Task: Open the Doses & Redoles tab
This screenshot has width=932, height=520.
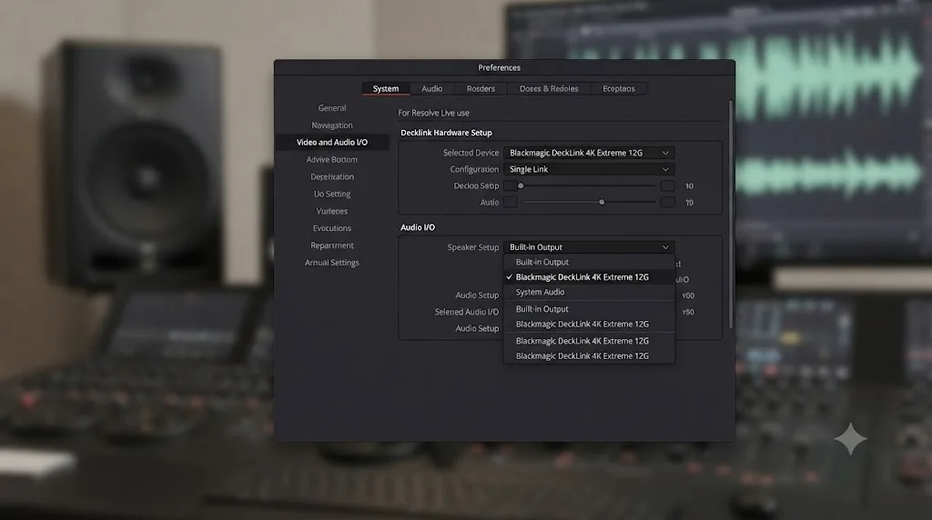Action: pyautogui.click(x=549, y=88)
